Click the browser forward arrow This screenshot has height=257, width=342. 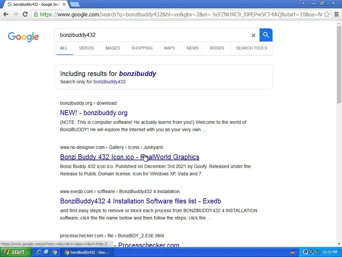click(x=15, y=14)
